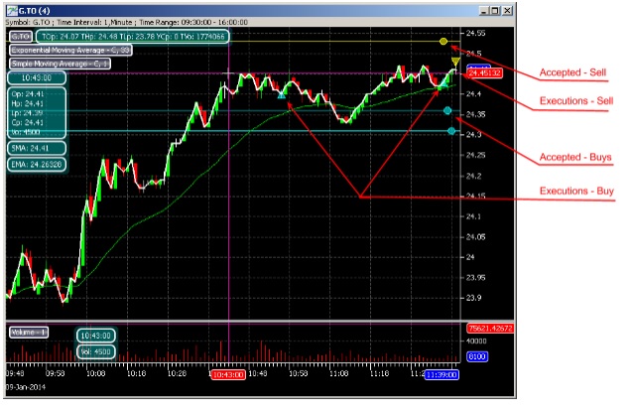
Task: Select the lower cyan accepted buy marker
Action: pos(451,131)
